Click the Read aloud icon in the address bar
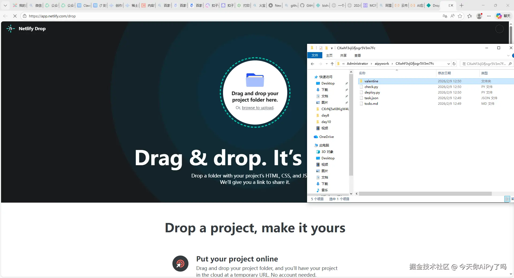Screen dimensions: 514x278 [452, 16]
